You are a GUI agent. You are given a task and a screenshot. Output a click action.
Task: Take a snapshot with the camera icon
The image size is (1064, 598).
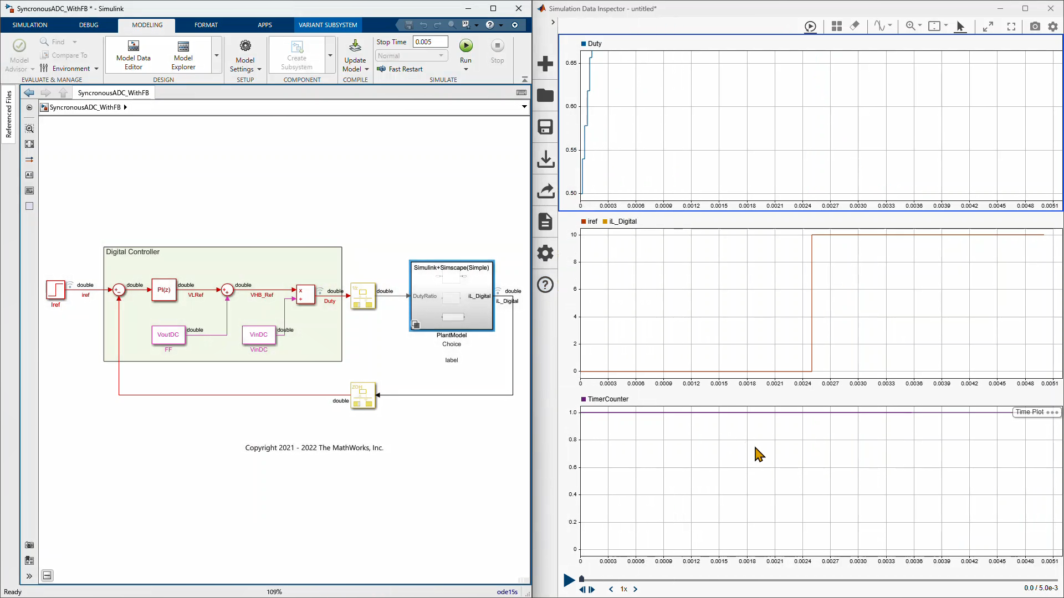coord(1035,26)
